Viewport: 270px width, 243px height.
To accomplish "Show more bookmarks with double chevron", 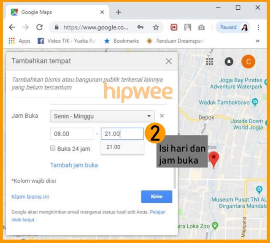I will click(258, 41).
